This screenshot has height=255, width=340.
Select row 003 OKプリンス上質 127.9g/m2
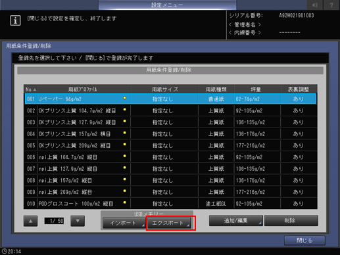(x=170, y=122)
